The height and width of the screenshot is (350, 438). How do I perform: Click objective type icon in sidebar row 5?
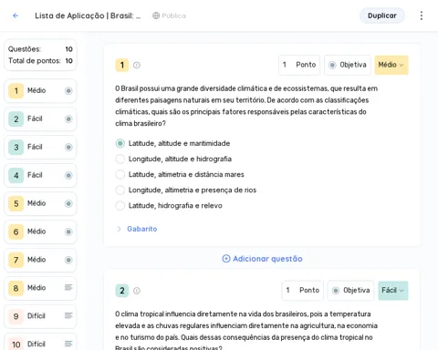point(68,203)
